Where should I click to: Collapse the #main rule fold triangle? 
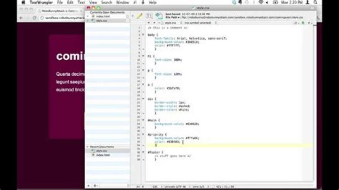[143, 120]
